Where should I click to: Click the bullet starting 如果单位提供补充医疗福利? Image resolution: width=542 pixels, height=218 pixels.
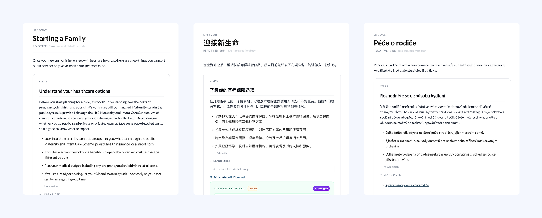tap(262, 130)
